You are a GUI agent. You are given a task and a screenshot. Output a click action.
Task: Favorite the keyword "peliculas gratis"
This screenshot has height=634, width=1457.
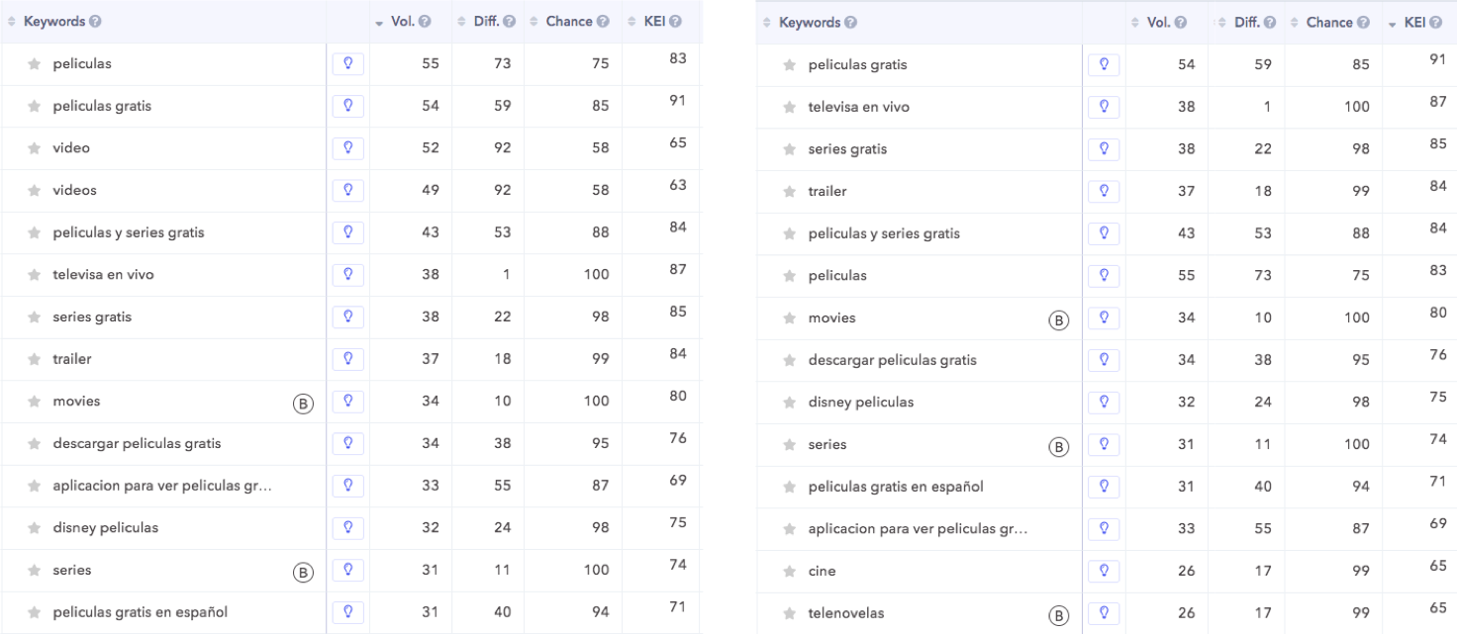(33, 106)
